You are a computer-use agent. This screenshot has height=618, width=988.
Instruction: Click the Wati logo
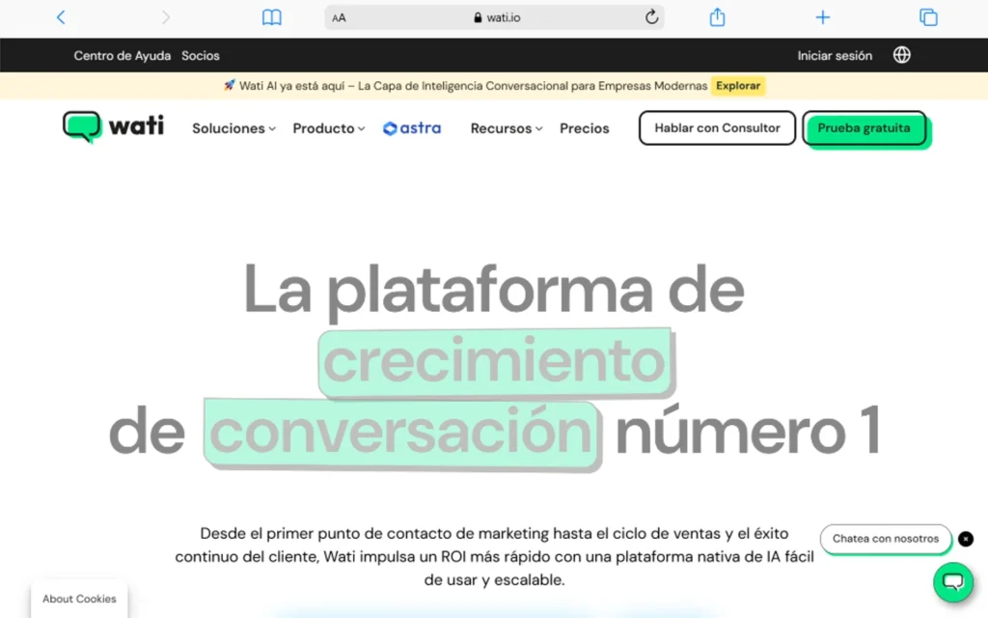click(x=114, y=127)
